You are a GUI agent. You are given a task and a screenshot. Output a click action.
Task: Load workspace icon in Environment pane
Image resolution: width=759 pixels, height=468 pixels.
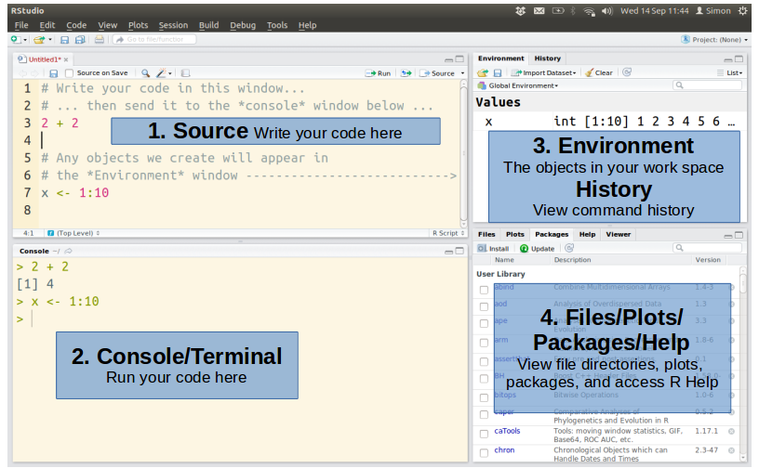tap(483, 72)
